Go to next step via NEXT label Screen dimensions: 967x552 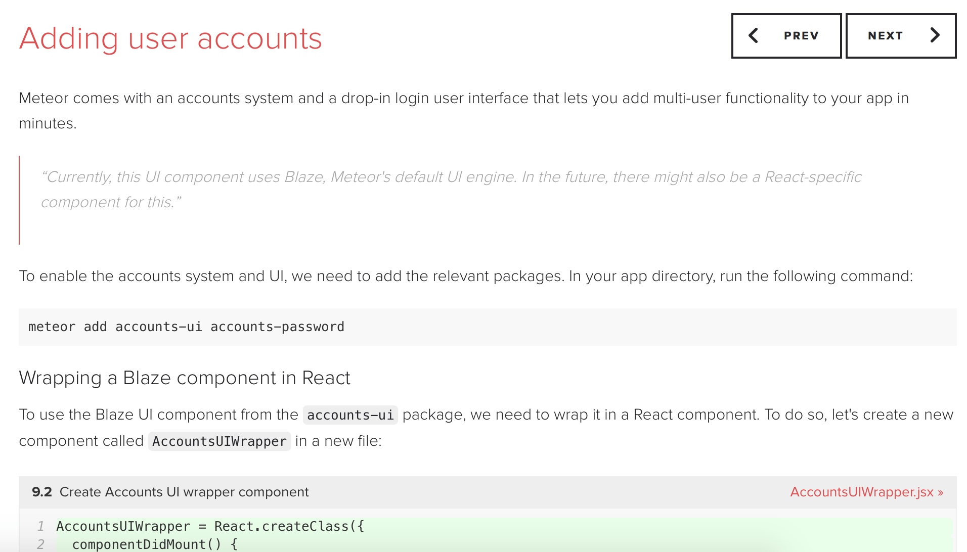885,36
